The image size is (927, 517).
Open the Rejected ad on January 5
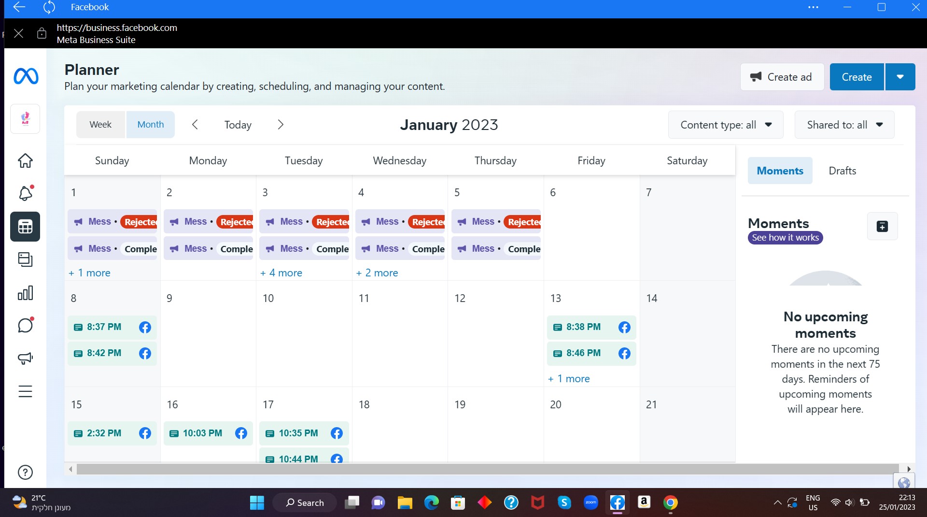tap(496, 222)
